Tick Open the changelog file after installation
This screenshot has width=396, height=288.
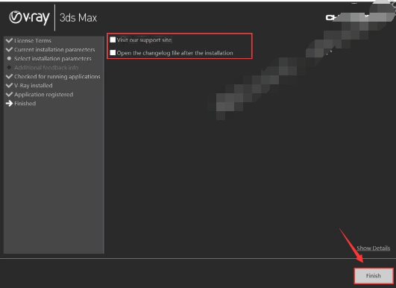pos(113,53)
